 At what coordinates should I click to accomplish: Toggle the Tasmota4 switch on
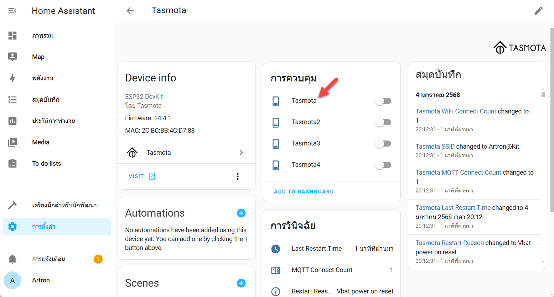coord(383,165)
